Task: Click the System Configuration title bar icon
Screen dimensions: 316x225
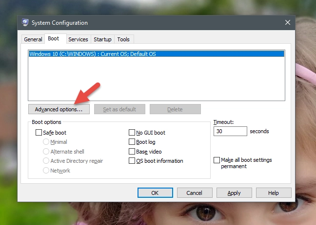Action: (25, 22)
